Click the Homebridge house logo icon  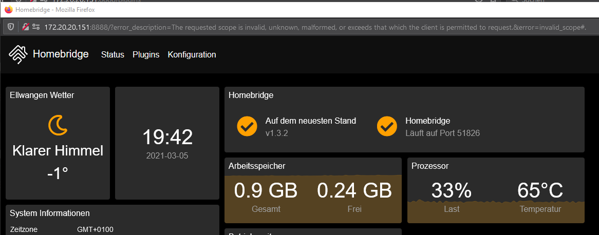(18, 54)
